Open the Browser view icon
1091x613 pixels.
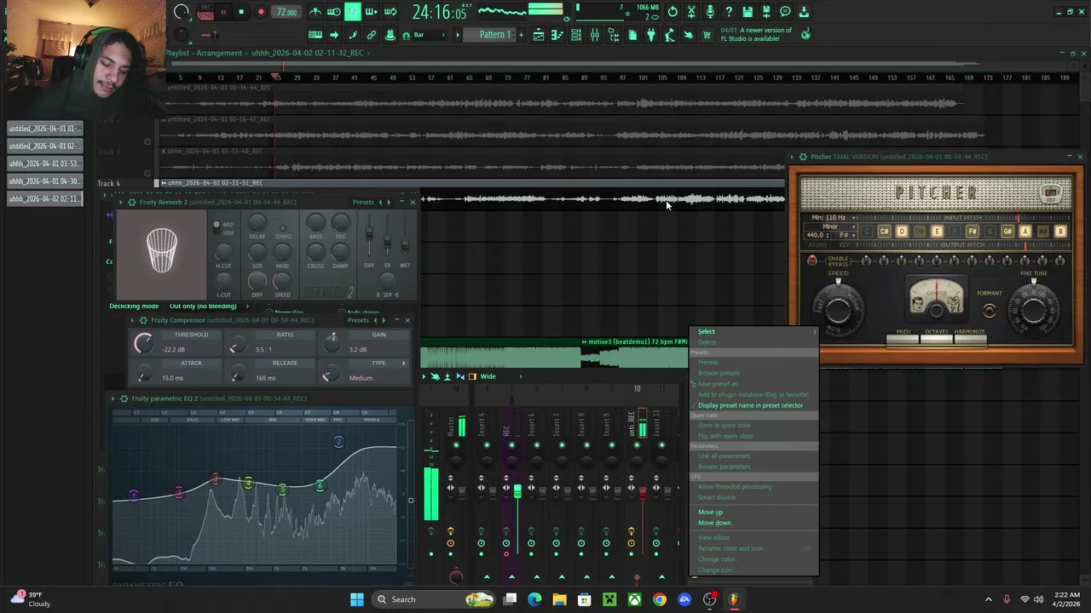coord(614,35)
